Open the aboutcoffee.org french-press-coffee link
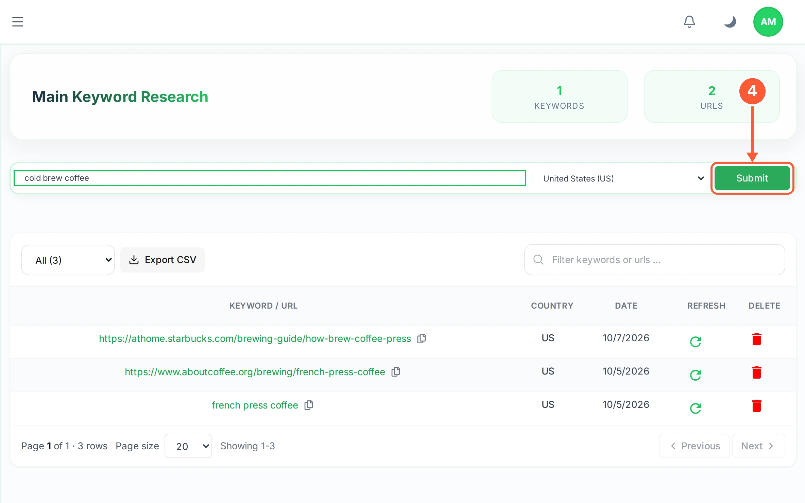Viewport: 805px width, 503px height. click(x=255, y=372)
